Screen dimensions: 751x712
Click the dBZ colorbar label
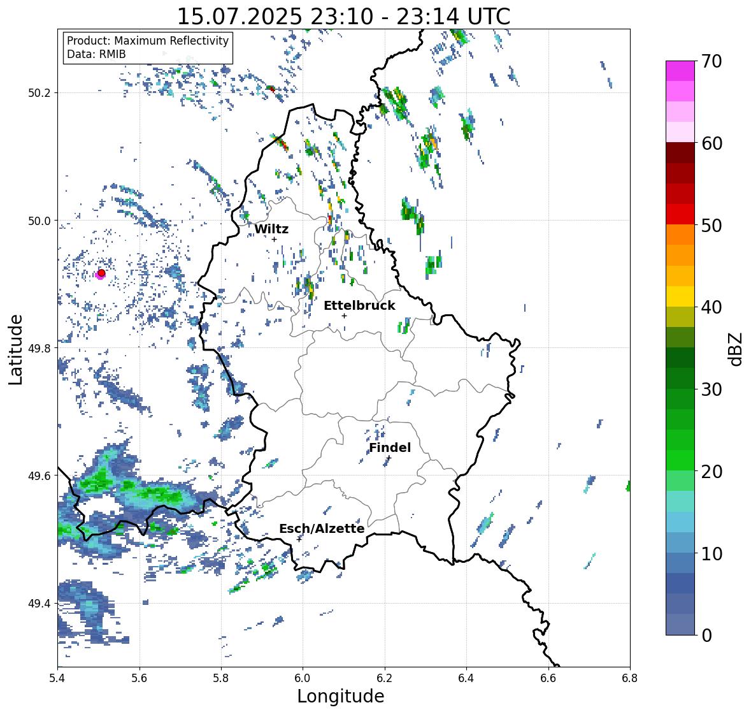pos(736,349)
